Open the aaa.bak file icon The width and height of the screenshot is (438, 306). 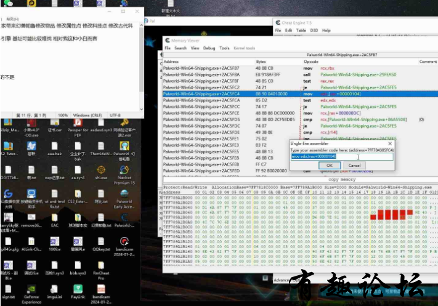(54, 148)
